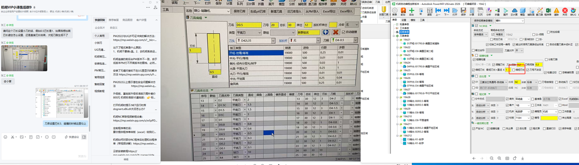Image resolution: width=579 pixels, height=165 pixels.
Task: Click 读取 icon in PowerMill plugin toolbar
Action: pyautogui.click(x=430, y=12)
